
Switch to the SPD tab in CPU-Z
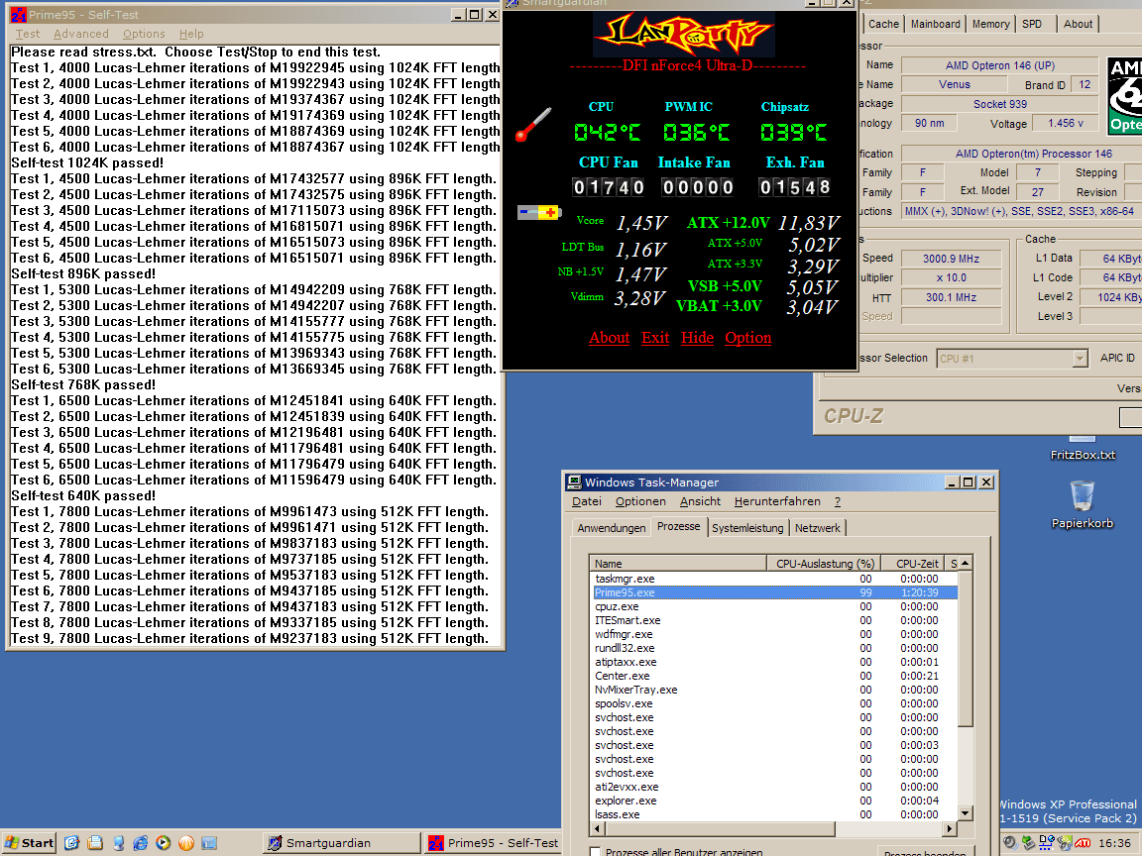click(x=1032, y=24)
